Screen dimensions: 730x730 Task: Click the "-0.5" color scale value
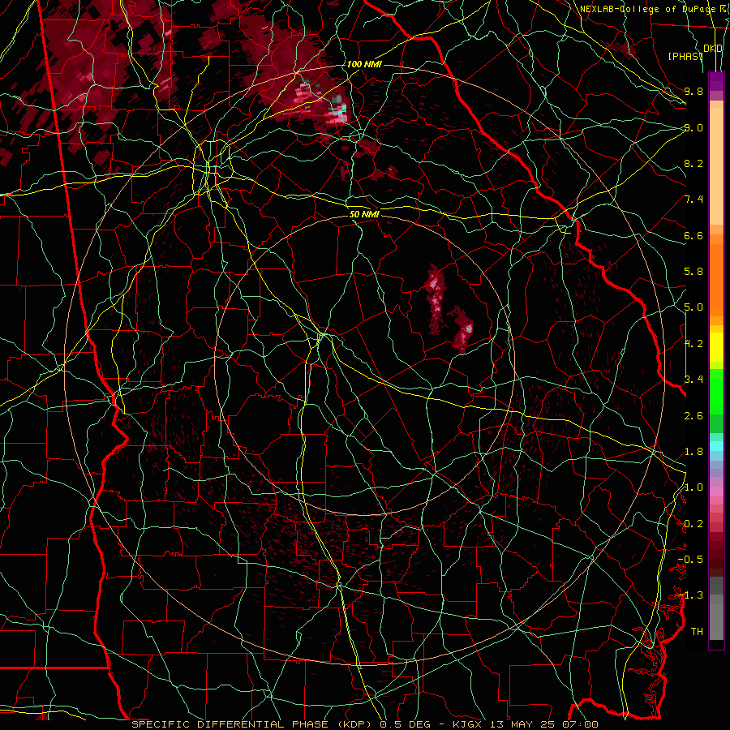point(690,559)
